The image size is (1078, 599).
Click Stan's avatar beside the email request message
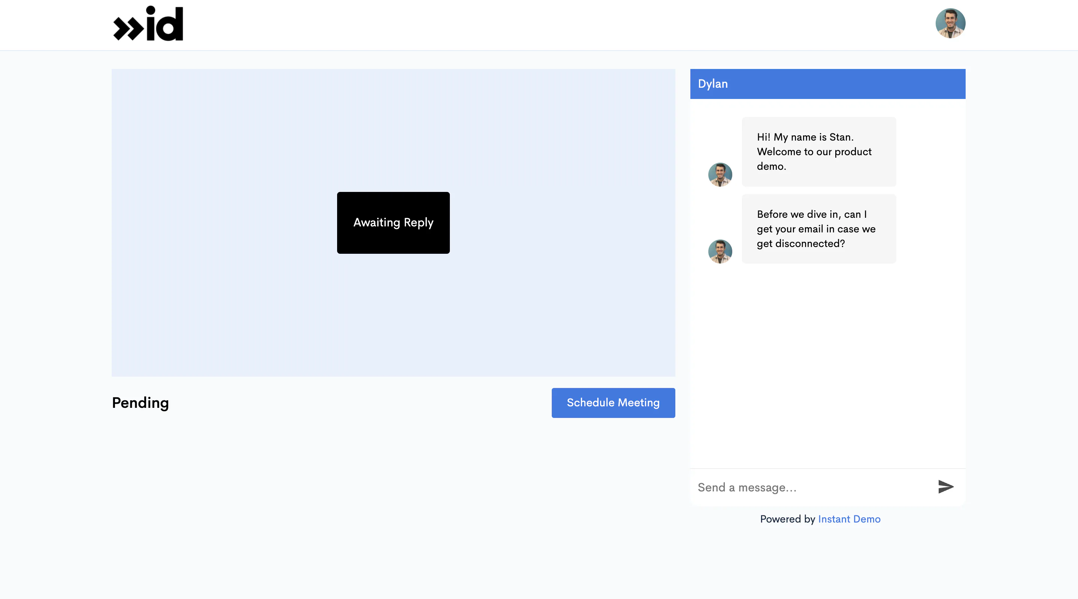tap(720, 251)
